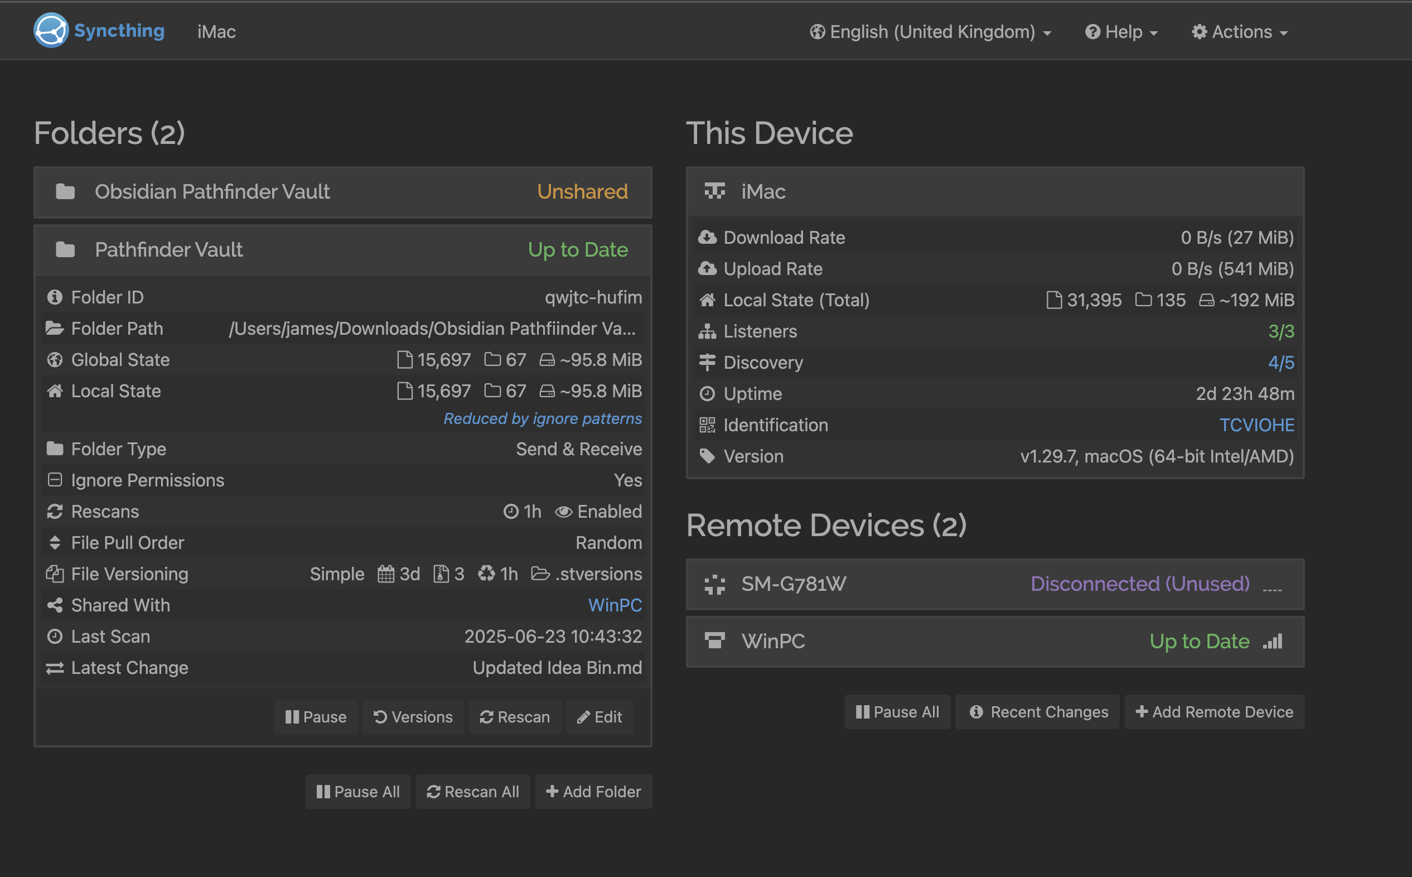Expand the Obsidian Pathfinder Vault folder panel
The height and width of the screenshot is (877, 1412).
click(343, 192)
